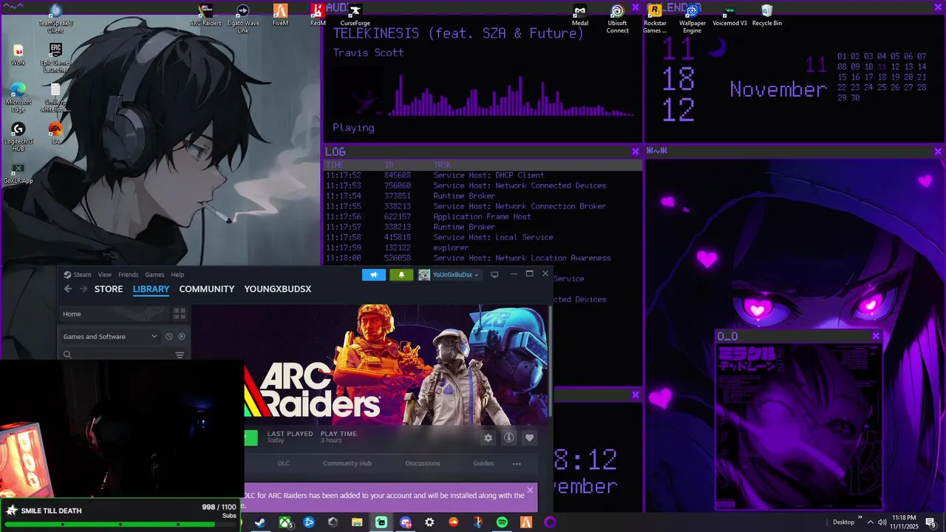This screenshot has height=532, width=946.
Task: Open Steam's Help menu
Action: [x=177, y=274]
